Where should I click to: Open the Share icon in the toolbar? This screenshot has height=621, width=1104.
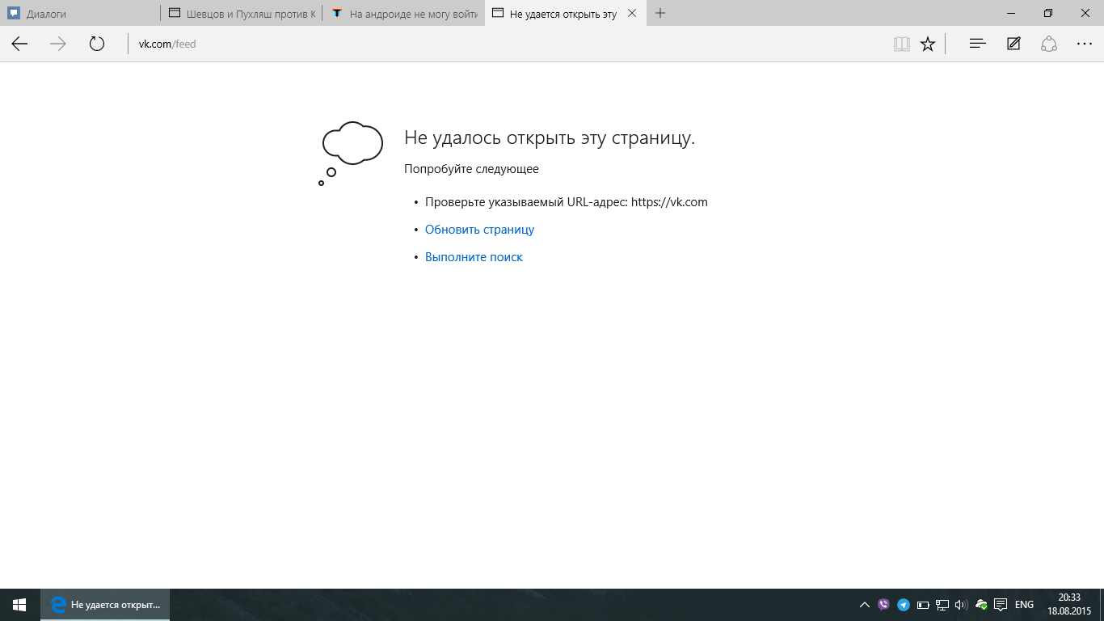[x=1049, y=44]
